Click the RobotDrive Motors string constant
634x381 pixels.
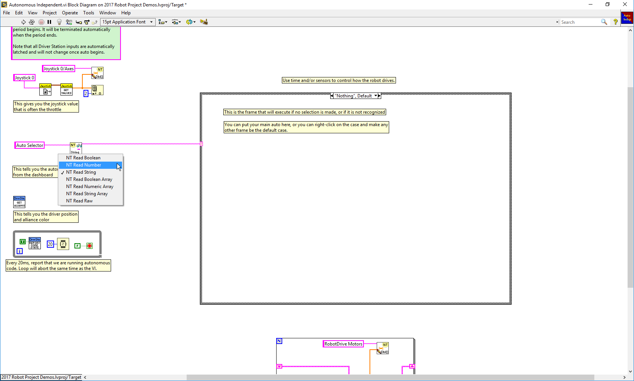[343, 344]
